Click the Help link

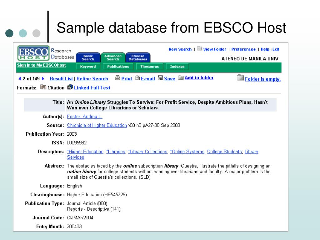pyautogui.click(x=265, y=49)
